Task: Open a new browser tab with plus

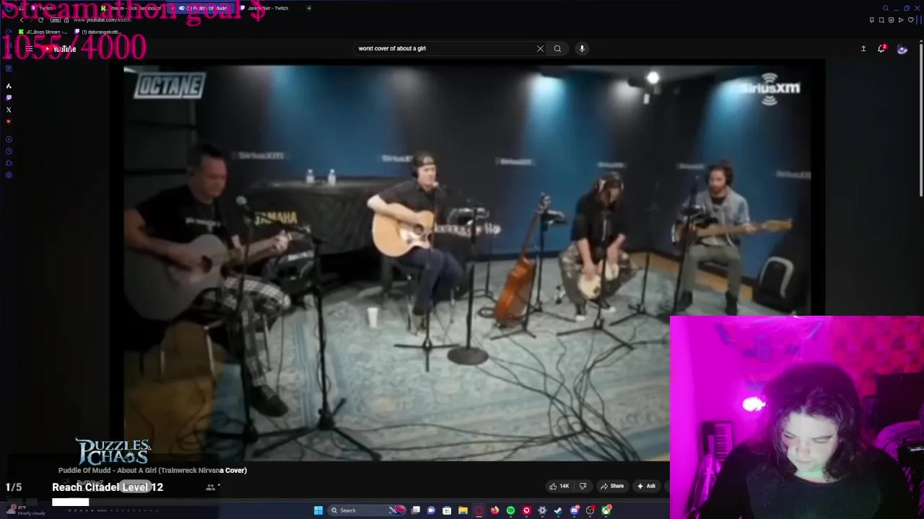Action: (309, 8)
